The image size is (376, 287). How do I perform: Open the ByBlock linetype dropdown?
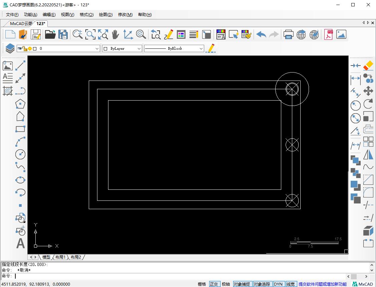pos(201,49)
